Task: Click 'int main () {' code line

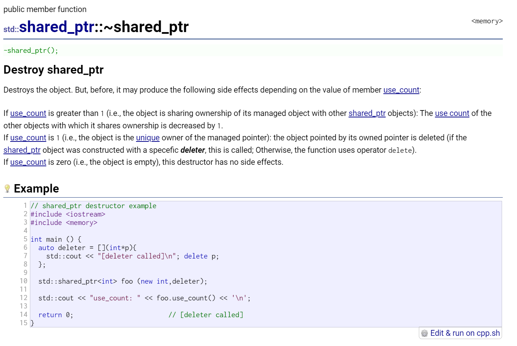Action: point(56,240)
